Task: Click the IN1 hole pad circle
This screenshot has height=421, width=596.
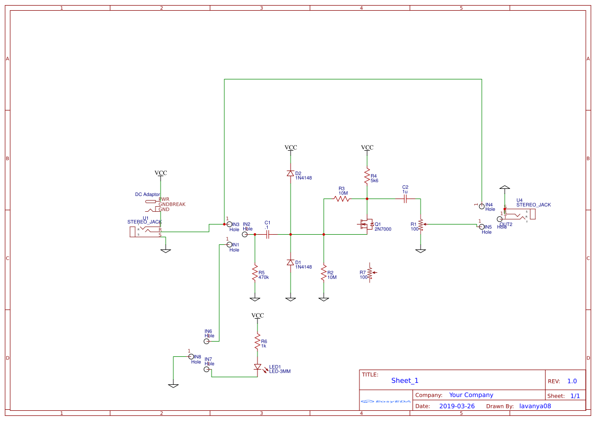Action: [x=229, y=245]
